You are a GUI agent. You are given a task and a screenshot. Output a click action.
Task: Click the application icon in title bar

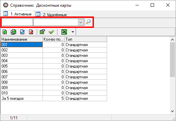pos(5,5)
